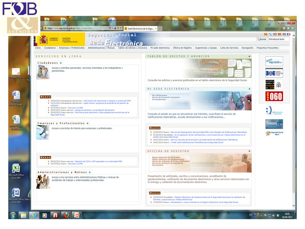This screenshot has width=305, height=229.
Task: Open File Explorer in the taskbar
Action: (x=23, y=215)
